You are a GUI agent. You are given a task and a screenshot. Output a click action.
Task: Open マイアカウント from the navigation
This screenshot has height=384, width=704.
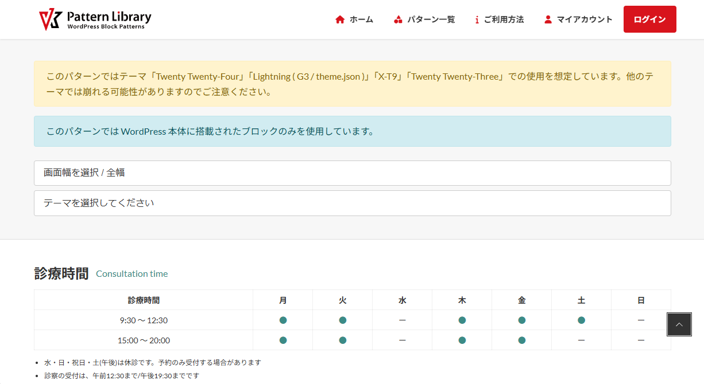pyautogui.click(x=585, y=19)
